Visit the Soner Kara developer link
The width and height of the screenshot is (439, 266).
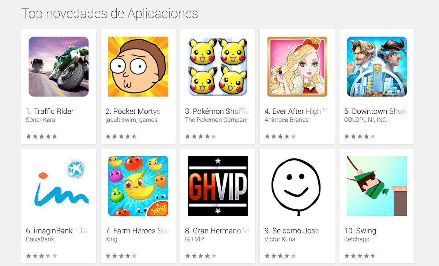tap(41, 120)
